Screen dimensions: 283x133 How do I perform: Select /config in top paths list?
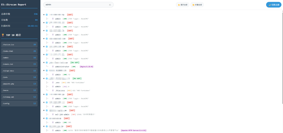(x=19, y=103)
